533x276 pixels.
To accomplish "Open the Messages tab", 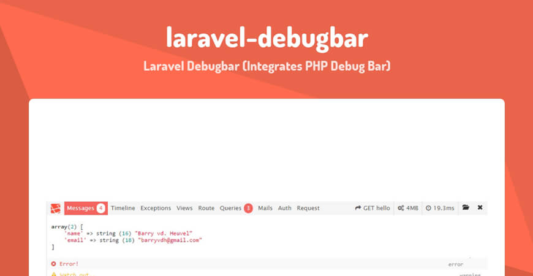I will tap(86, 209).
